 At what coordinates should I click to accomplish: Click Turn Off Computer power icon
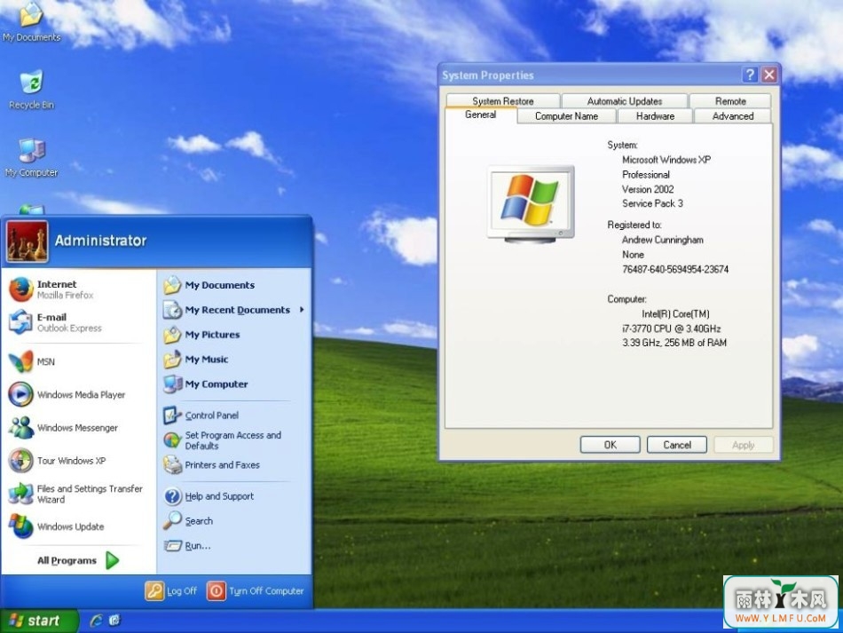pos(217,591)
